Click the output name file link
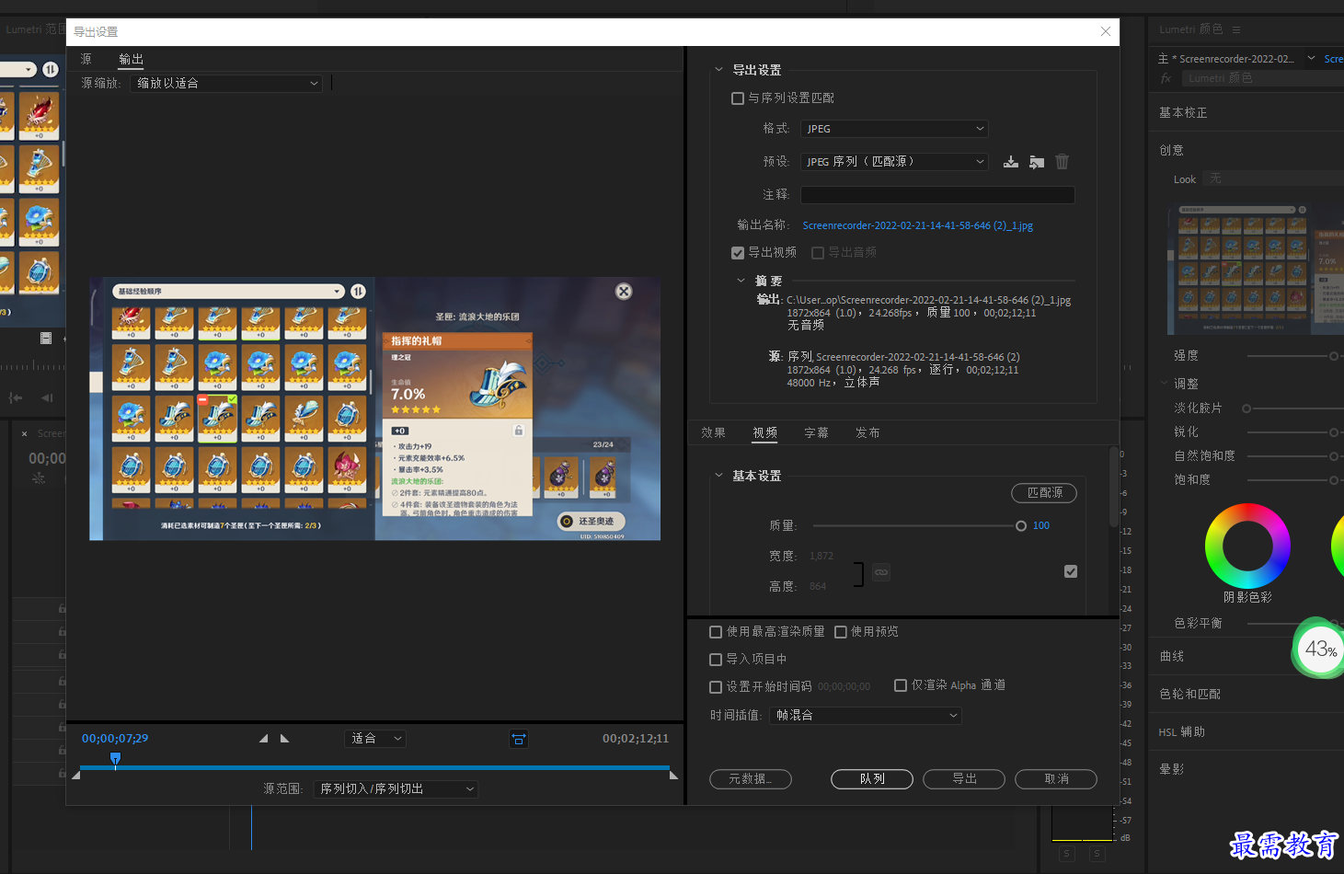 tap(917, 225)
